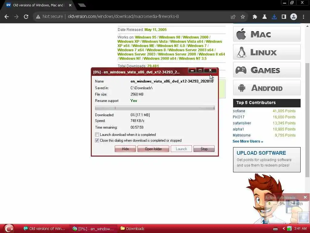Viewport: 310px width, 233px height.
Task: Click the C:\Downloads\ save path text
Action: coord(142,88)
